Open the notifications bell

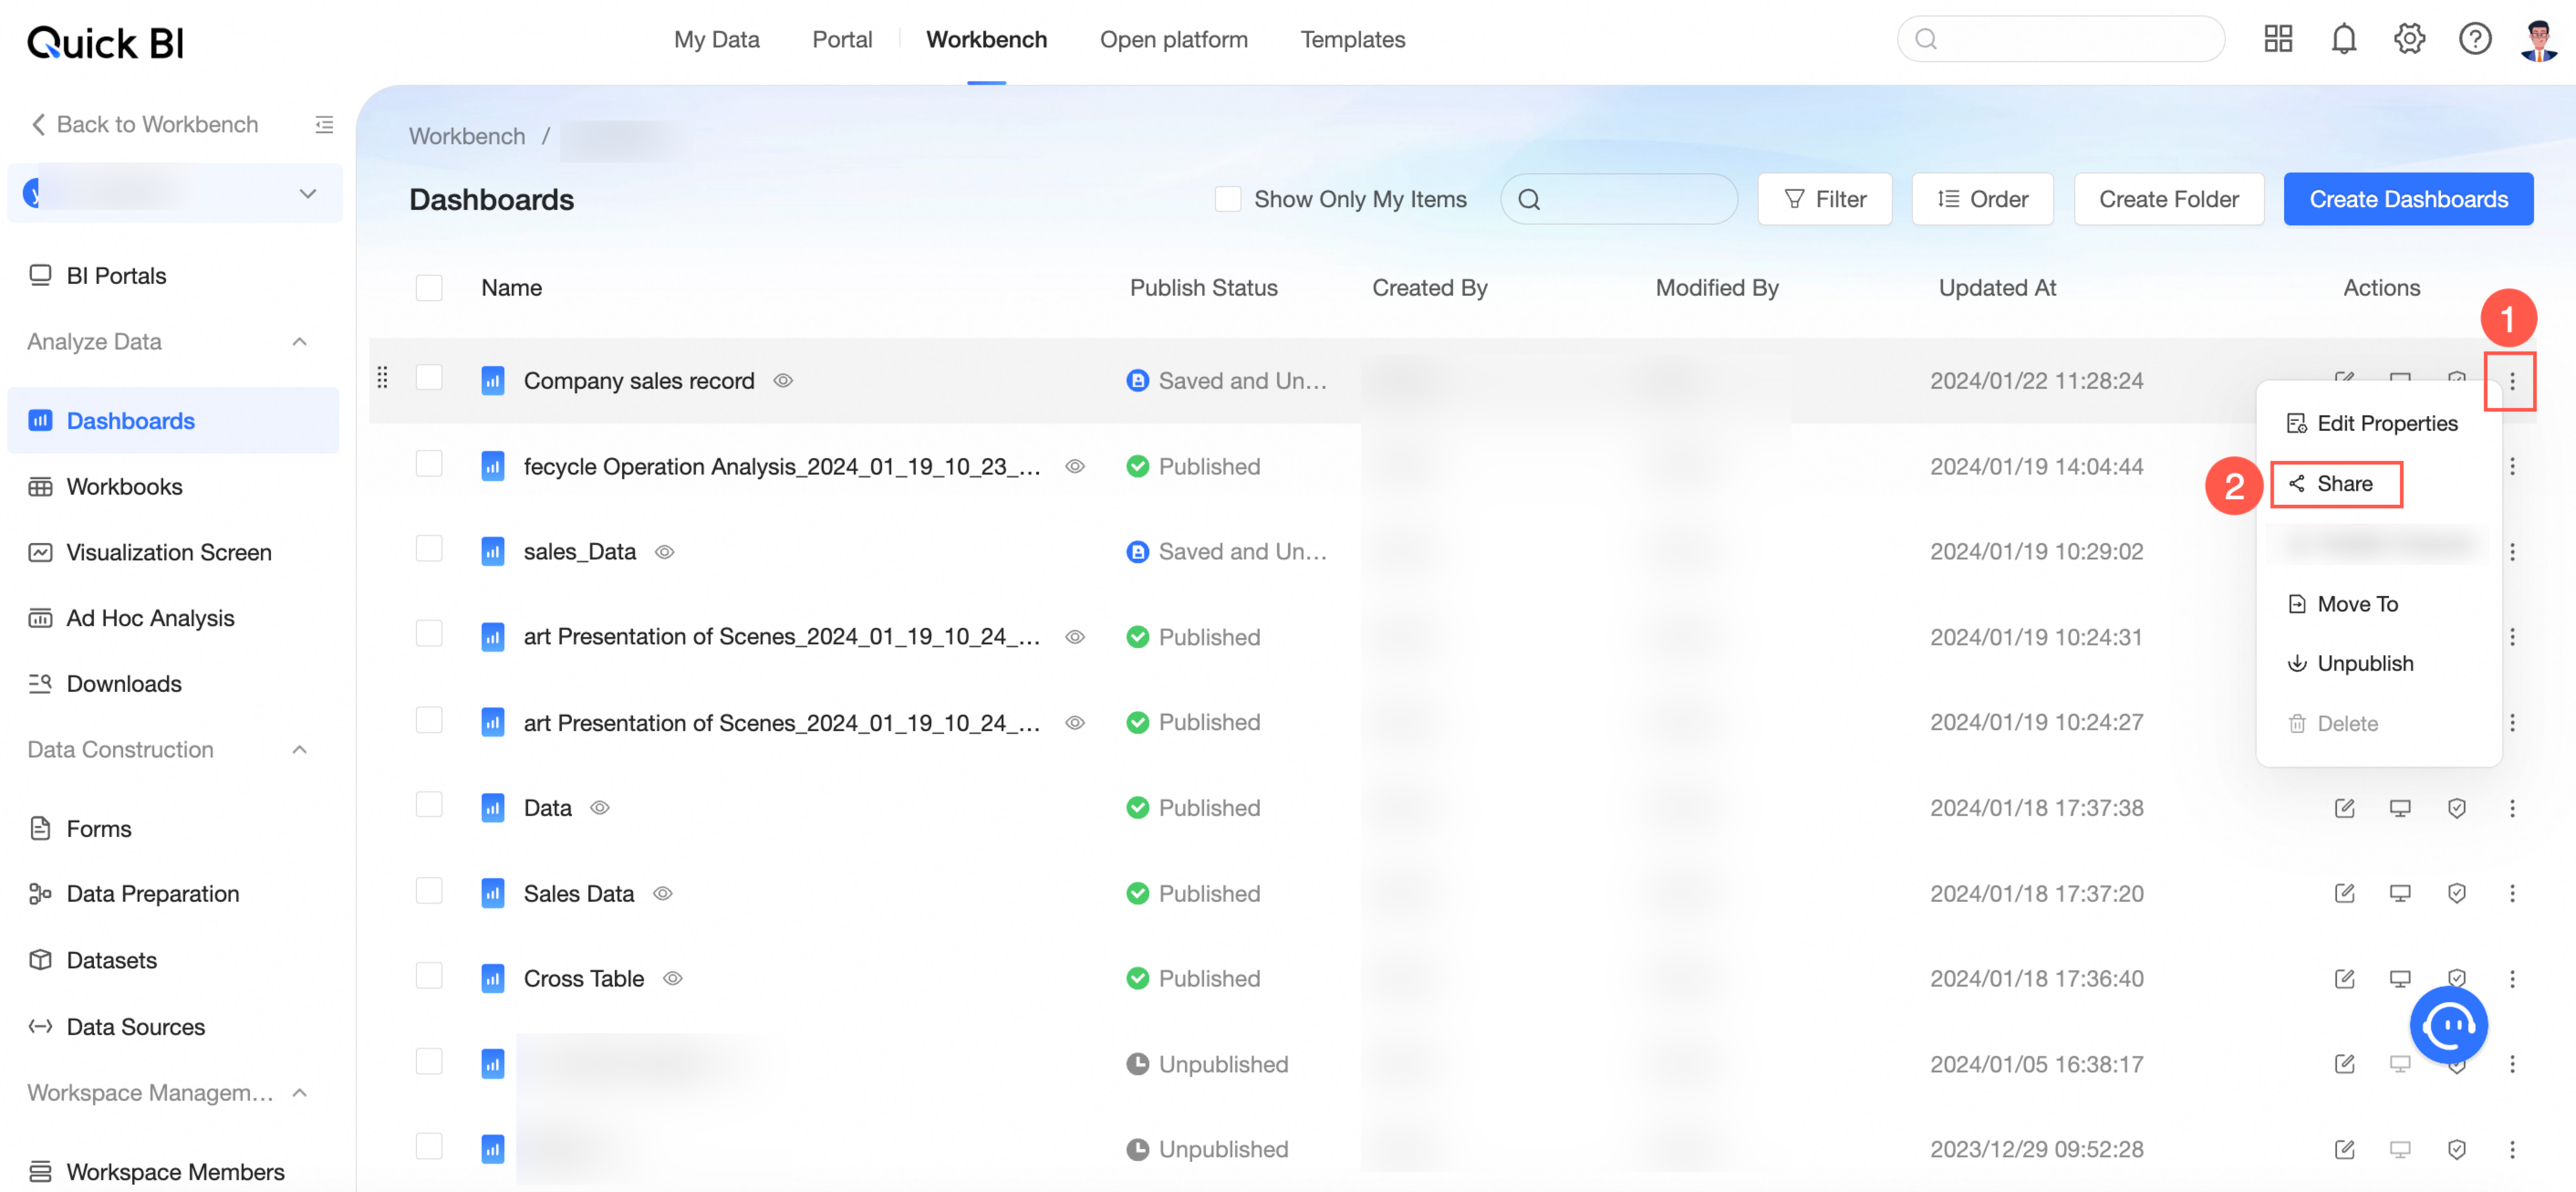(x=2344, y=39)
